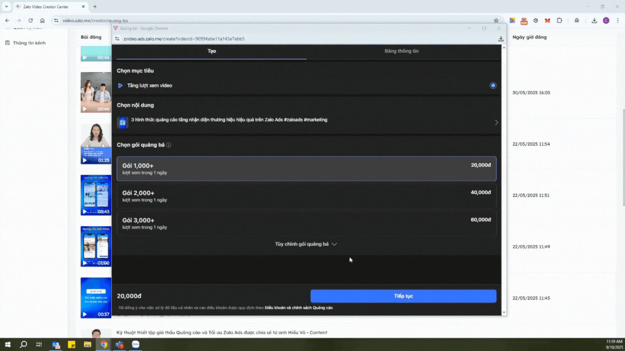The width and height of the screenshot is (625, 351).
Task: Open the content chooser chevron arrow
Action: click(x=496, y=123)
